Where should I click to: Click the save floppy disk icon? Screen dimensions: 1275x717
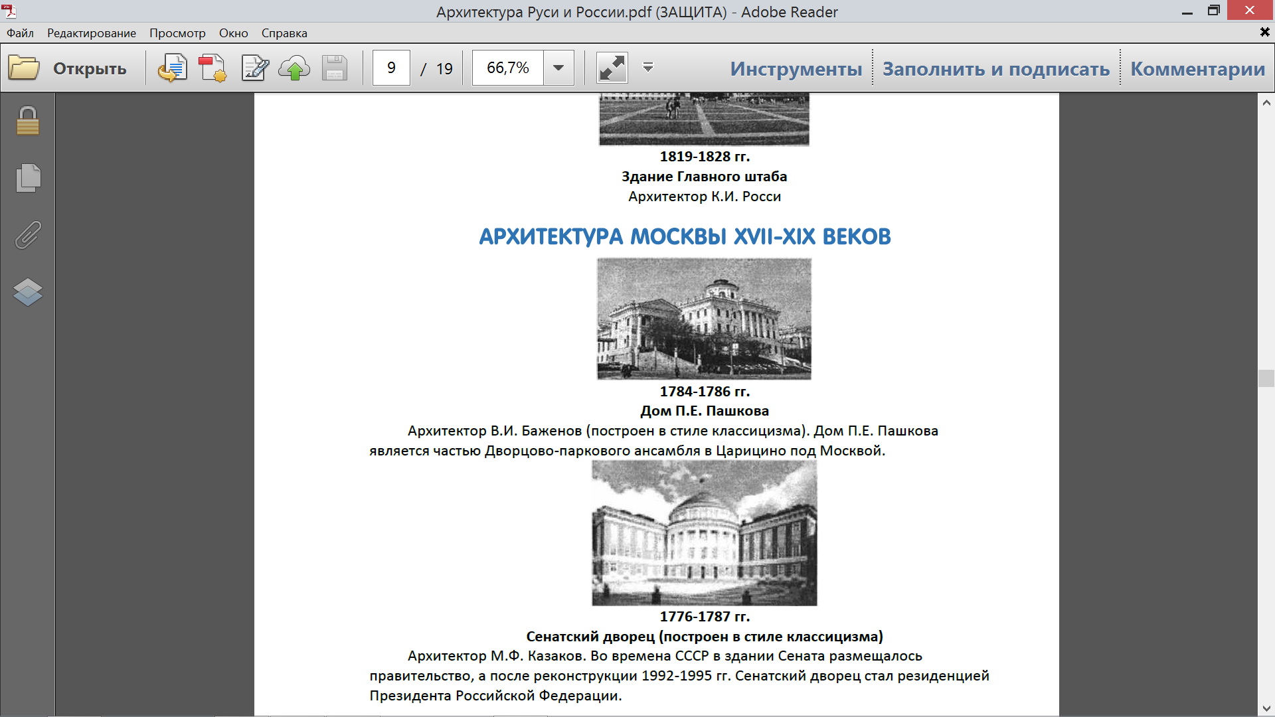(335, 68)
